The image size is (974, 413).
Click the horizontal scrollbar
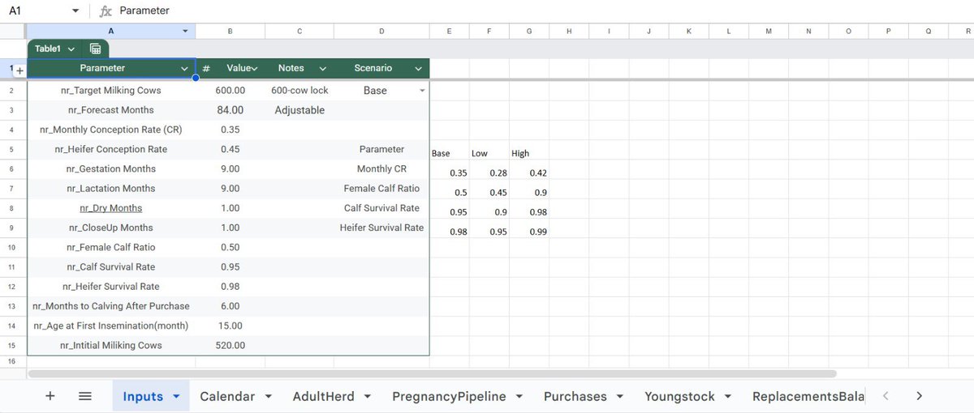point(432,374)
